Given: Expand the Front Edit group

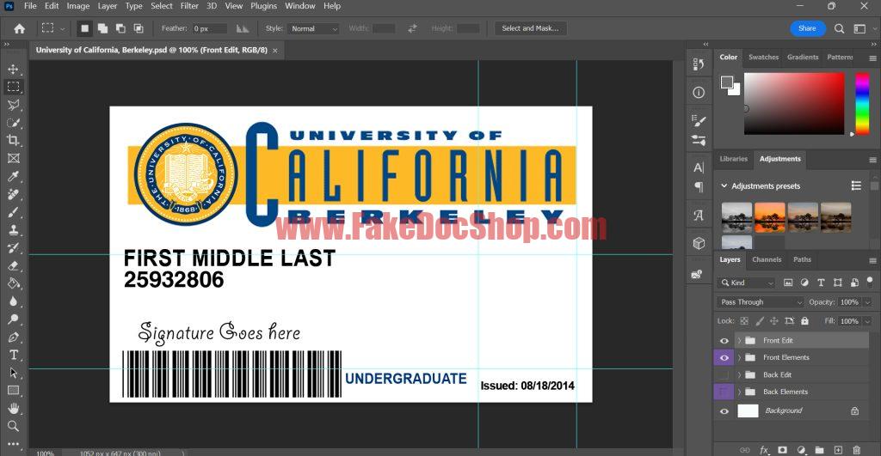Looking at the screenshot, I should tap(739, 340).
